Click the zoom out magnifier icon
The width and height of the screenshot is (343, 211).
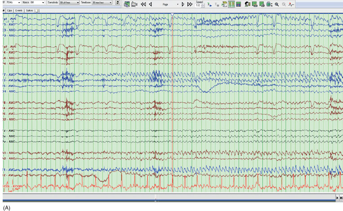pyautogui.click(x=284, y=4)
